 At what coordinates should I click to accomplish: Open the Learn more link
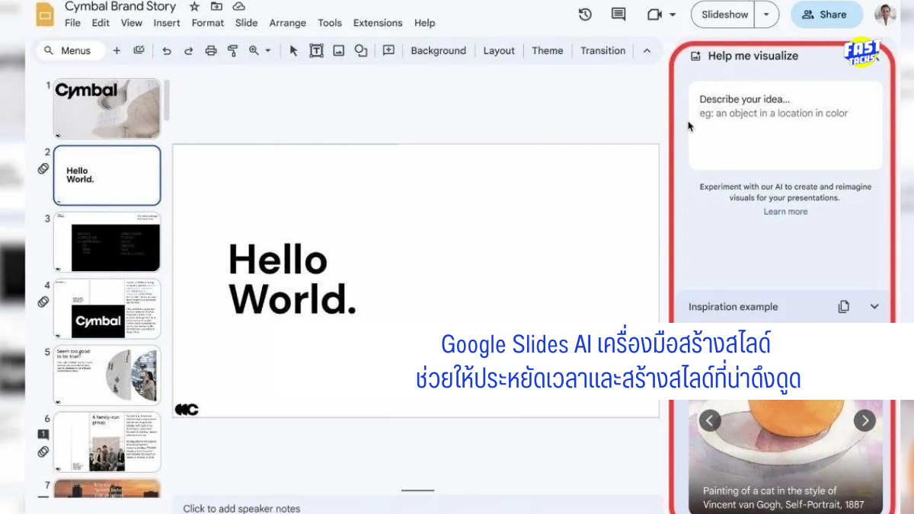point(785,211)
